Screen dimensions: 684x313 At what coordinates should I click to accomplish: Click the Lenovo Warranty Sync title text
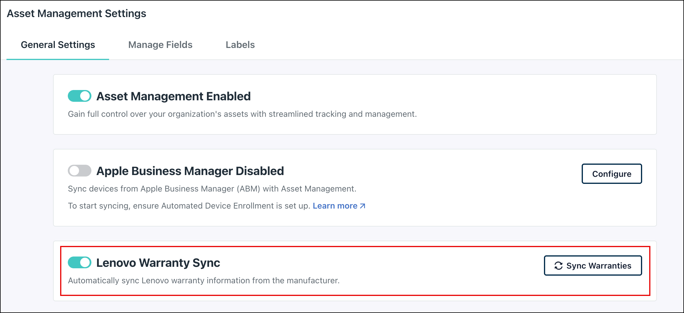158,262
